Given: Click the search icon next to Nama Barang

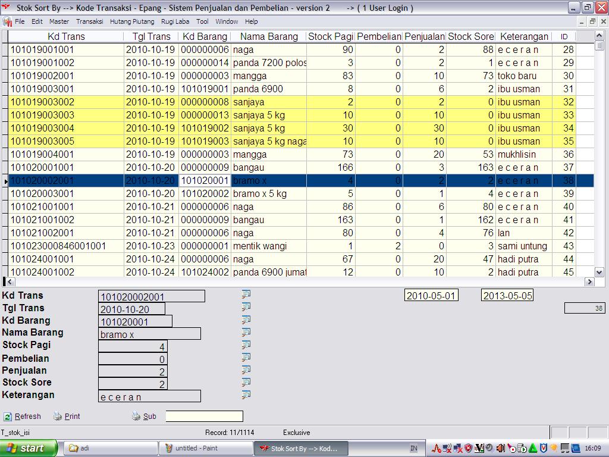Looking at the screenshot, I should click(x=246, y=332).
